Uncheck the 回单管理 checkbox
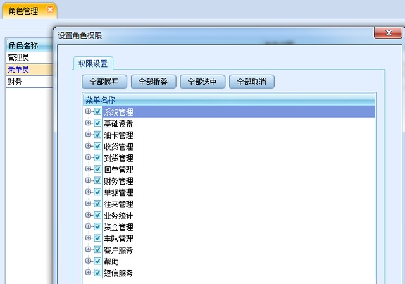This screenshot has width=405, height=284. click(x=97, y=169)
